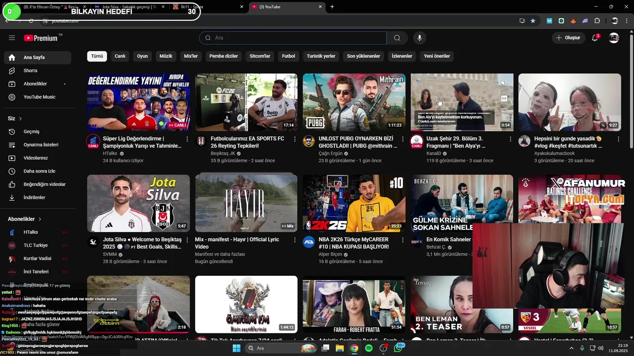Open options menu for UNLOST PUBG video
Screen dimensions: 634x356
click(x=403, y=139)
